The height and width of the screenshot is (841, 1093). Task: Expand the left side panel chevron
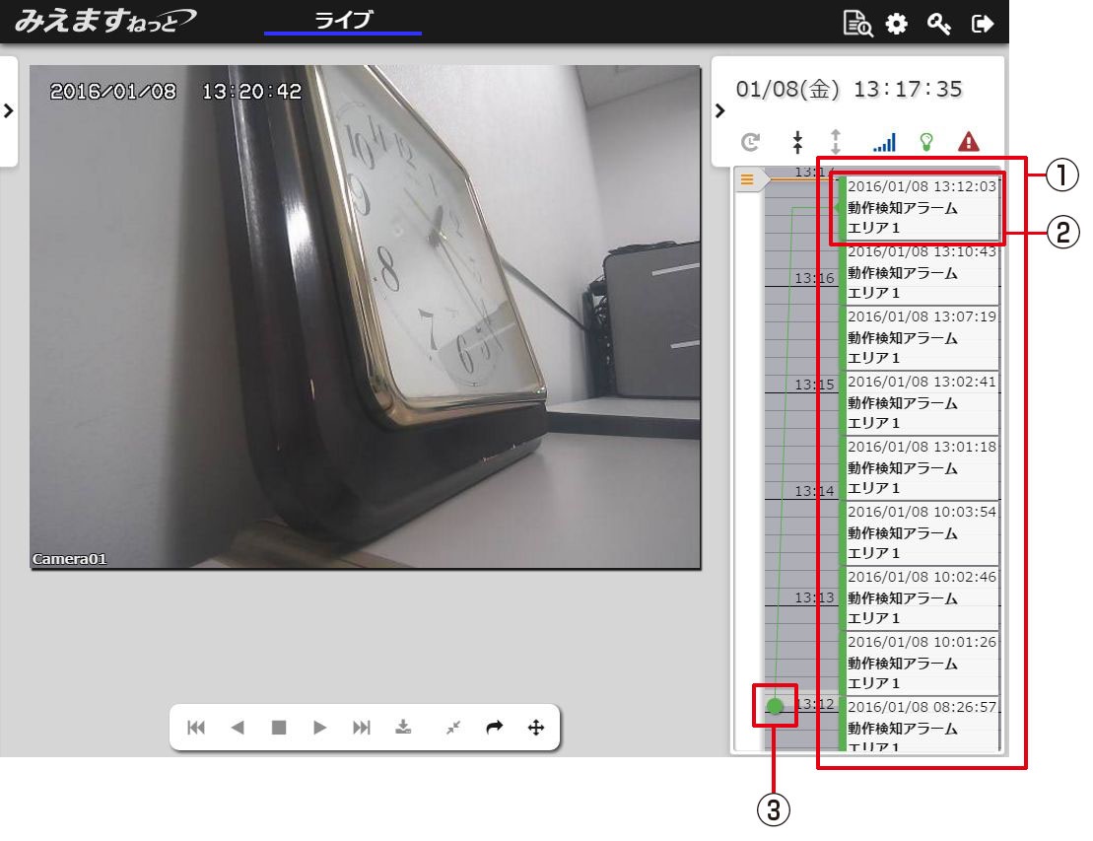pos(8,110)
